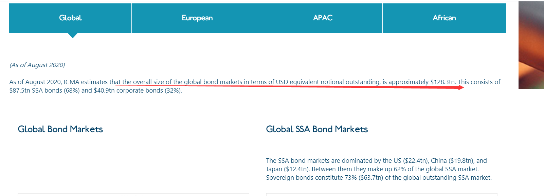The image size is (544, 196).
Task: Open the APAC tab
Action: 323,18
